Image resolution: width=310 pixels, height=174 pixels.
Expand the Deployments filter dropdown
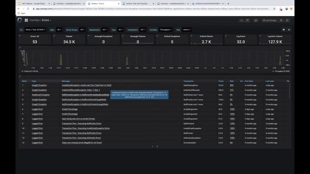coord(105,29)
